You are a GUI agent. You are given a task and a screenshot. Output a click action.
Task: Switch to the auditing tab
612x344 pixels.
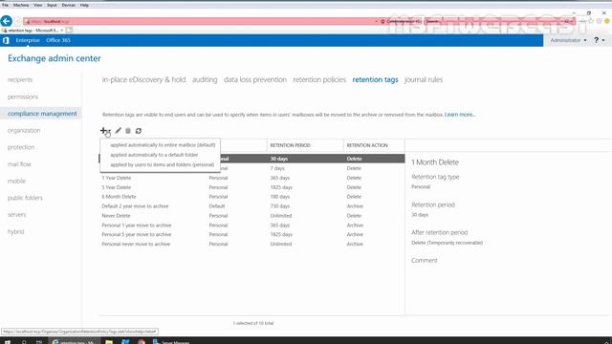(x=205, y=79)
